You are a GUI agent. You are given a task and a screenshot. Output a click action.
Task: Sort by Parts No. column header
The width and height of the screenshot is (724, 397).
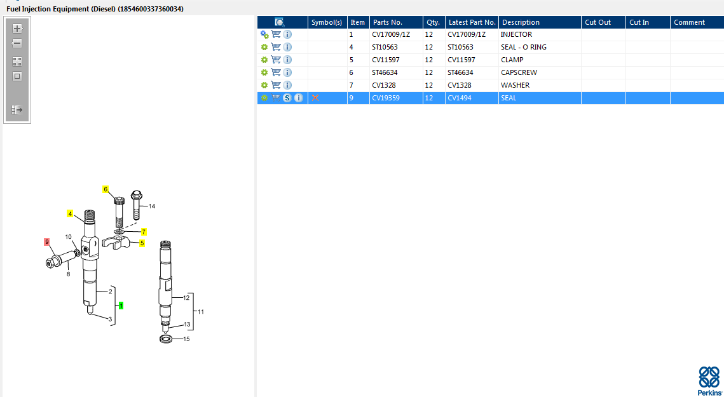pyautogui.click(x=396, y=22)
